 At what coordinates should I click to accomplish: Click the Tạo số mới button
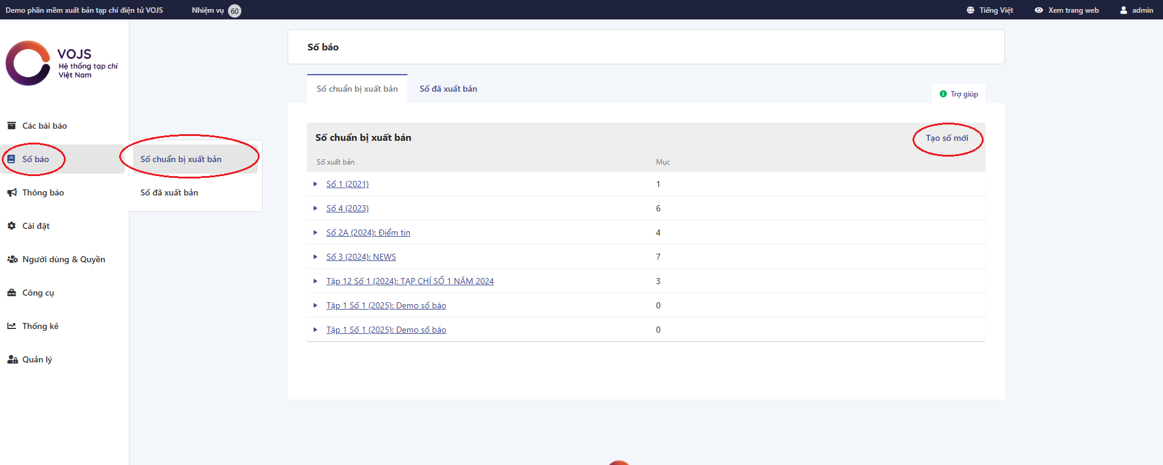(947, 138)
